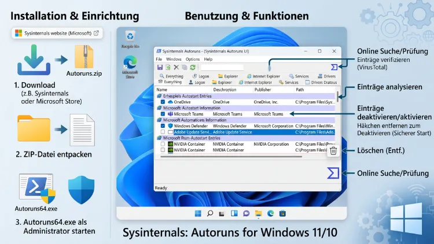Open Microsoft Store from the taskbar

[282, 213]
